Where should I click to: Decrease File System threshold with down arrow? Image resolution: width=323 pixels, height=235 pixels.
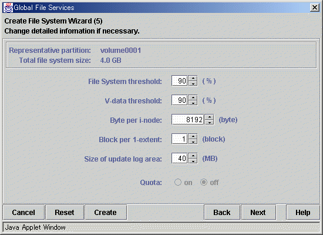(193, 83)
